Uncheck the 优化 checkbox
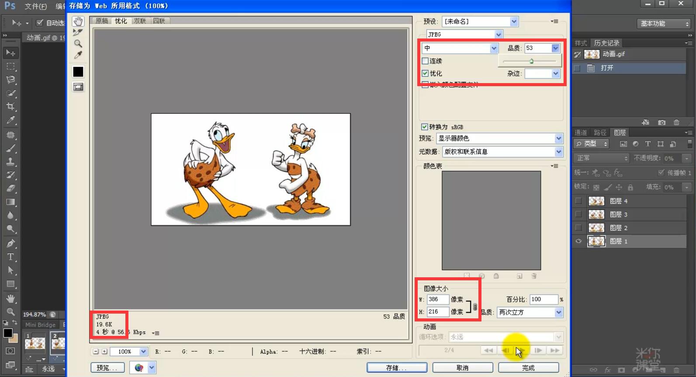 click(x=425, y=73)
